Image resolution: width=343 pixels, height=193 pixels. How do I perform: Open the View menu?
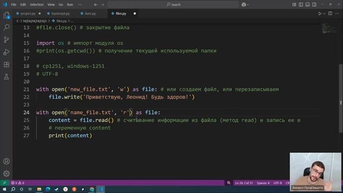[51, 5]
